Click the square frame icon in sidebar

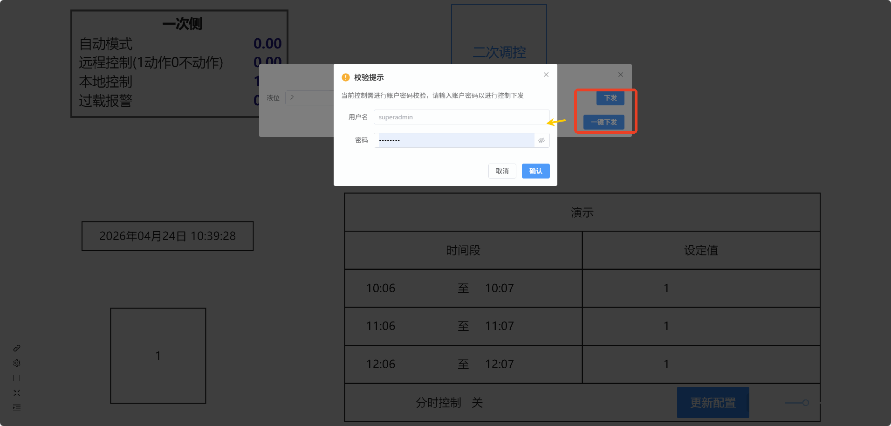17,378
